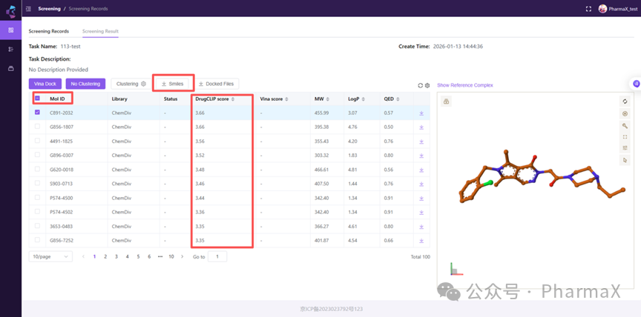Image resolution: width=641 pixels, height=317 pixels.
Task: Open the second left sidebar icon
Action: point(10,49)
